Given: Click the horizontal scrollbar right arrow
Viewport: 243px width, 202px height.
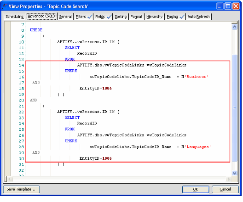Looking at the screenshot, I should tap(228, 179).
